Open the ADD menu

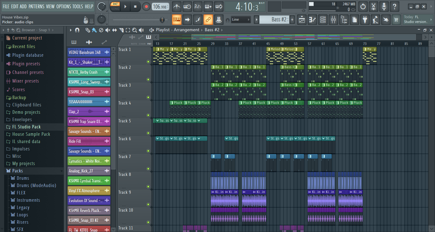coord(23,6)
